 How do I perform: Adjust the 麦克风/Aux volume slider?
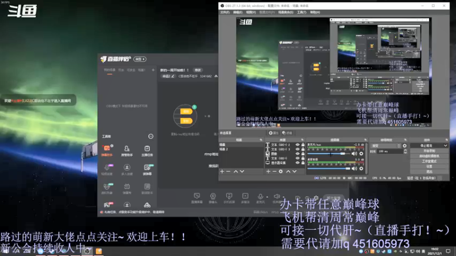(329, 154)
